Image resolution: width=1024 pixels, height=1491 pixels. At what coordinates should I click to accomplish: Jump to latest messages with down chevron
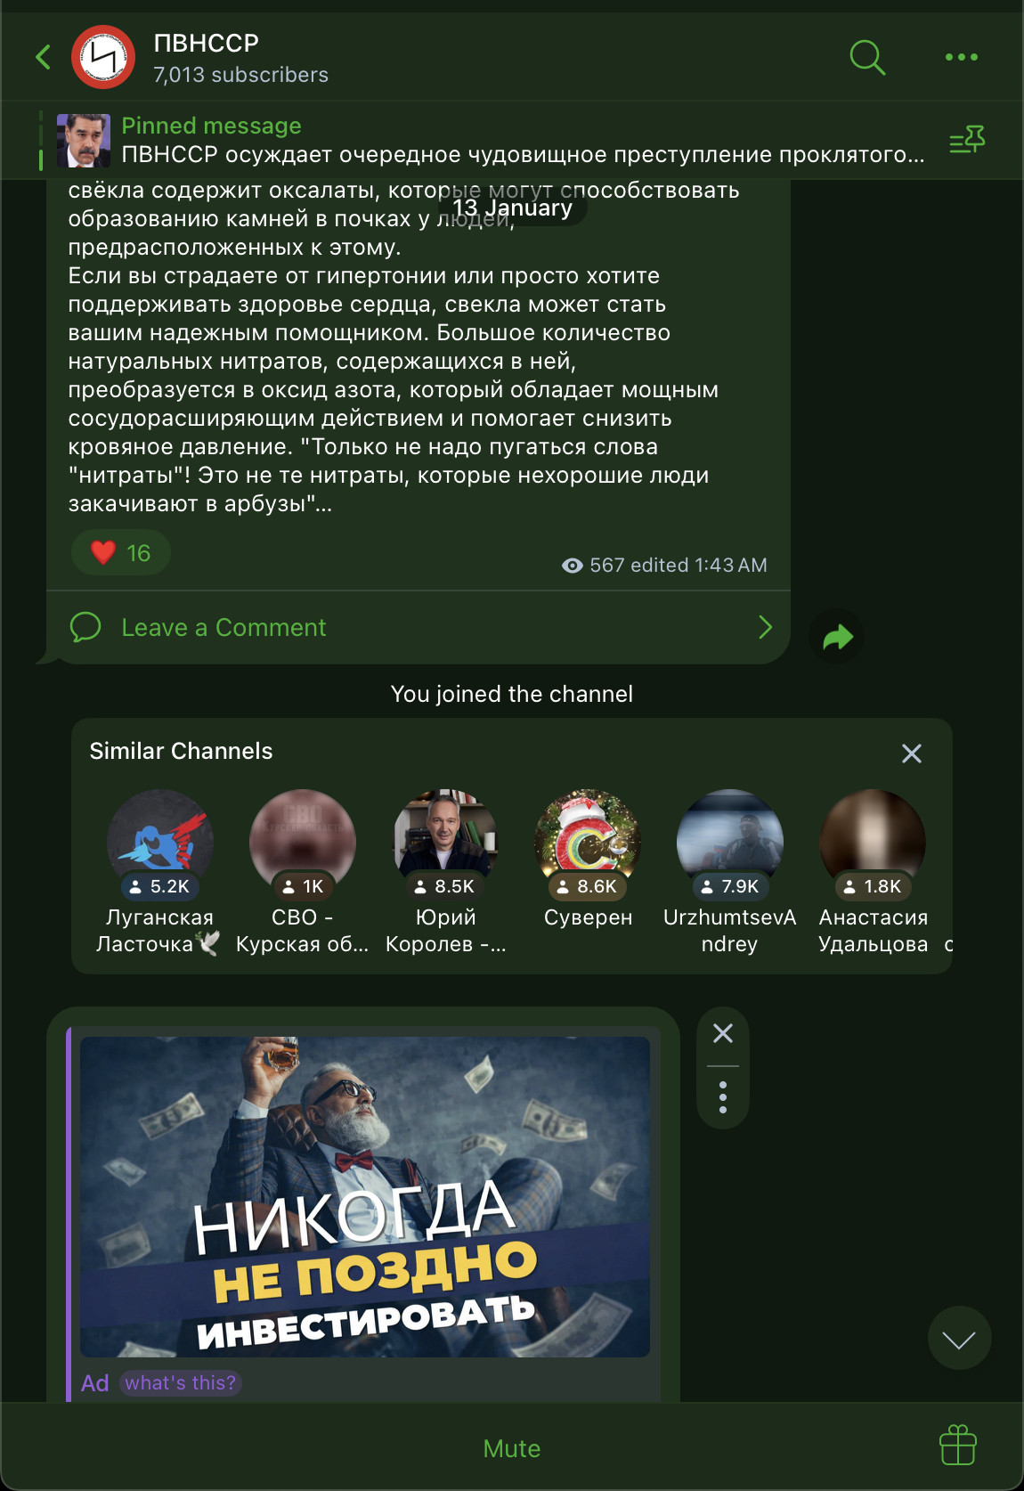(x=959, y=1338)
